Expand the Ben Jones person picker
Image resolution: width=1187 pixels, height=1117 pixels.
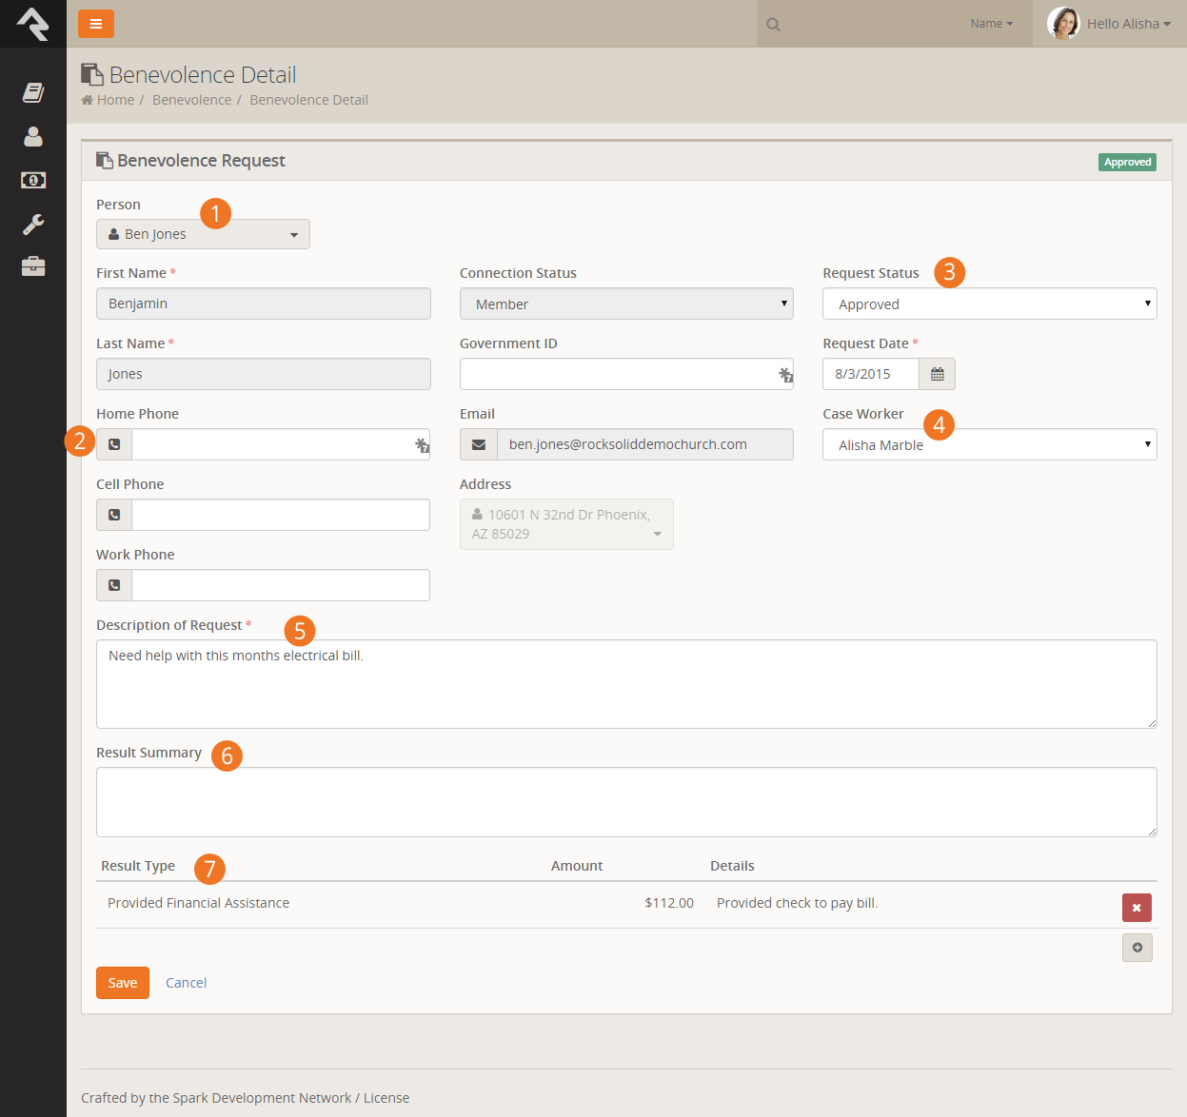(x=203, y=234)
